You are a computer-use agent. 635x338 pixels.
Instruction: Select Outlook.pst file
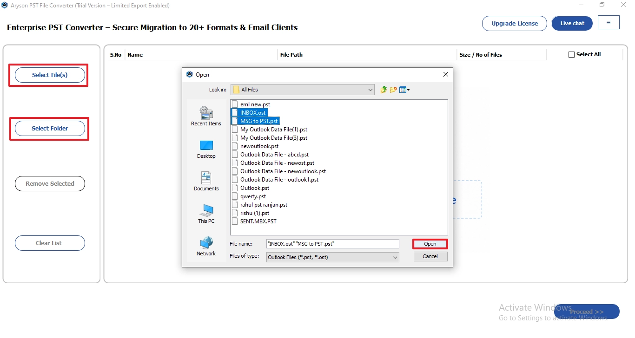tap(255, 188)
